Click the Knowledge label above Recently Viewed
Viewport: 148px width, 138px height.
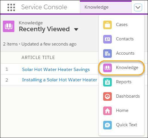pos(31,23)
